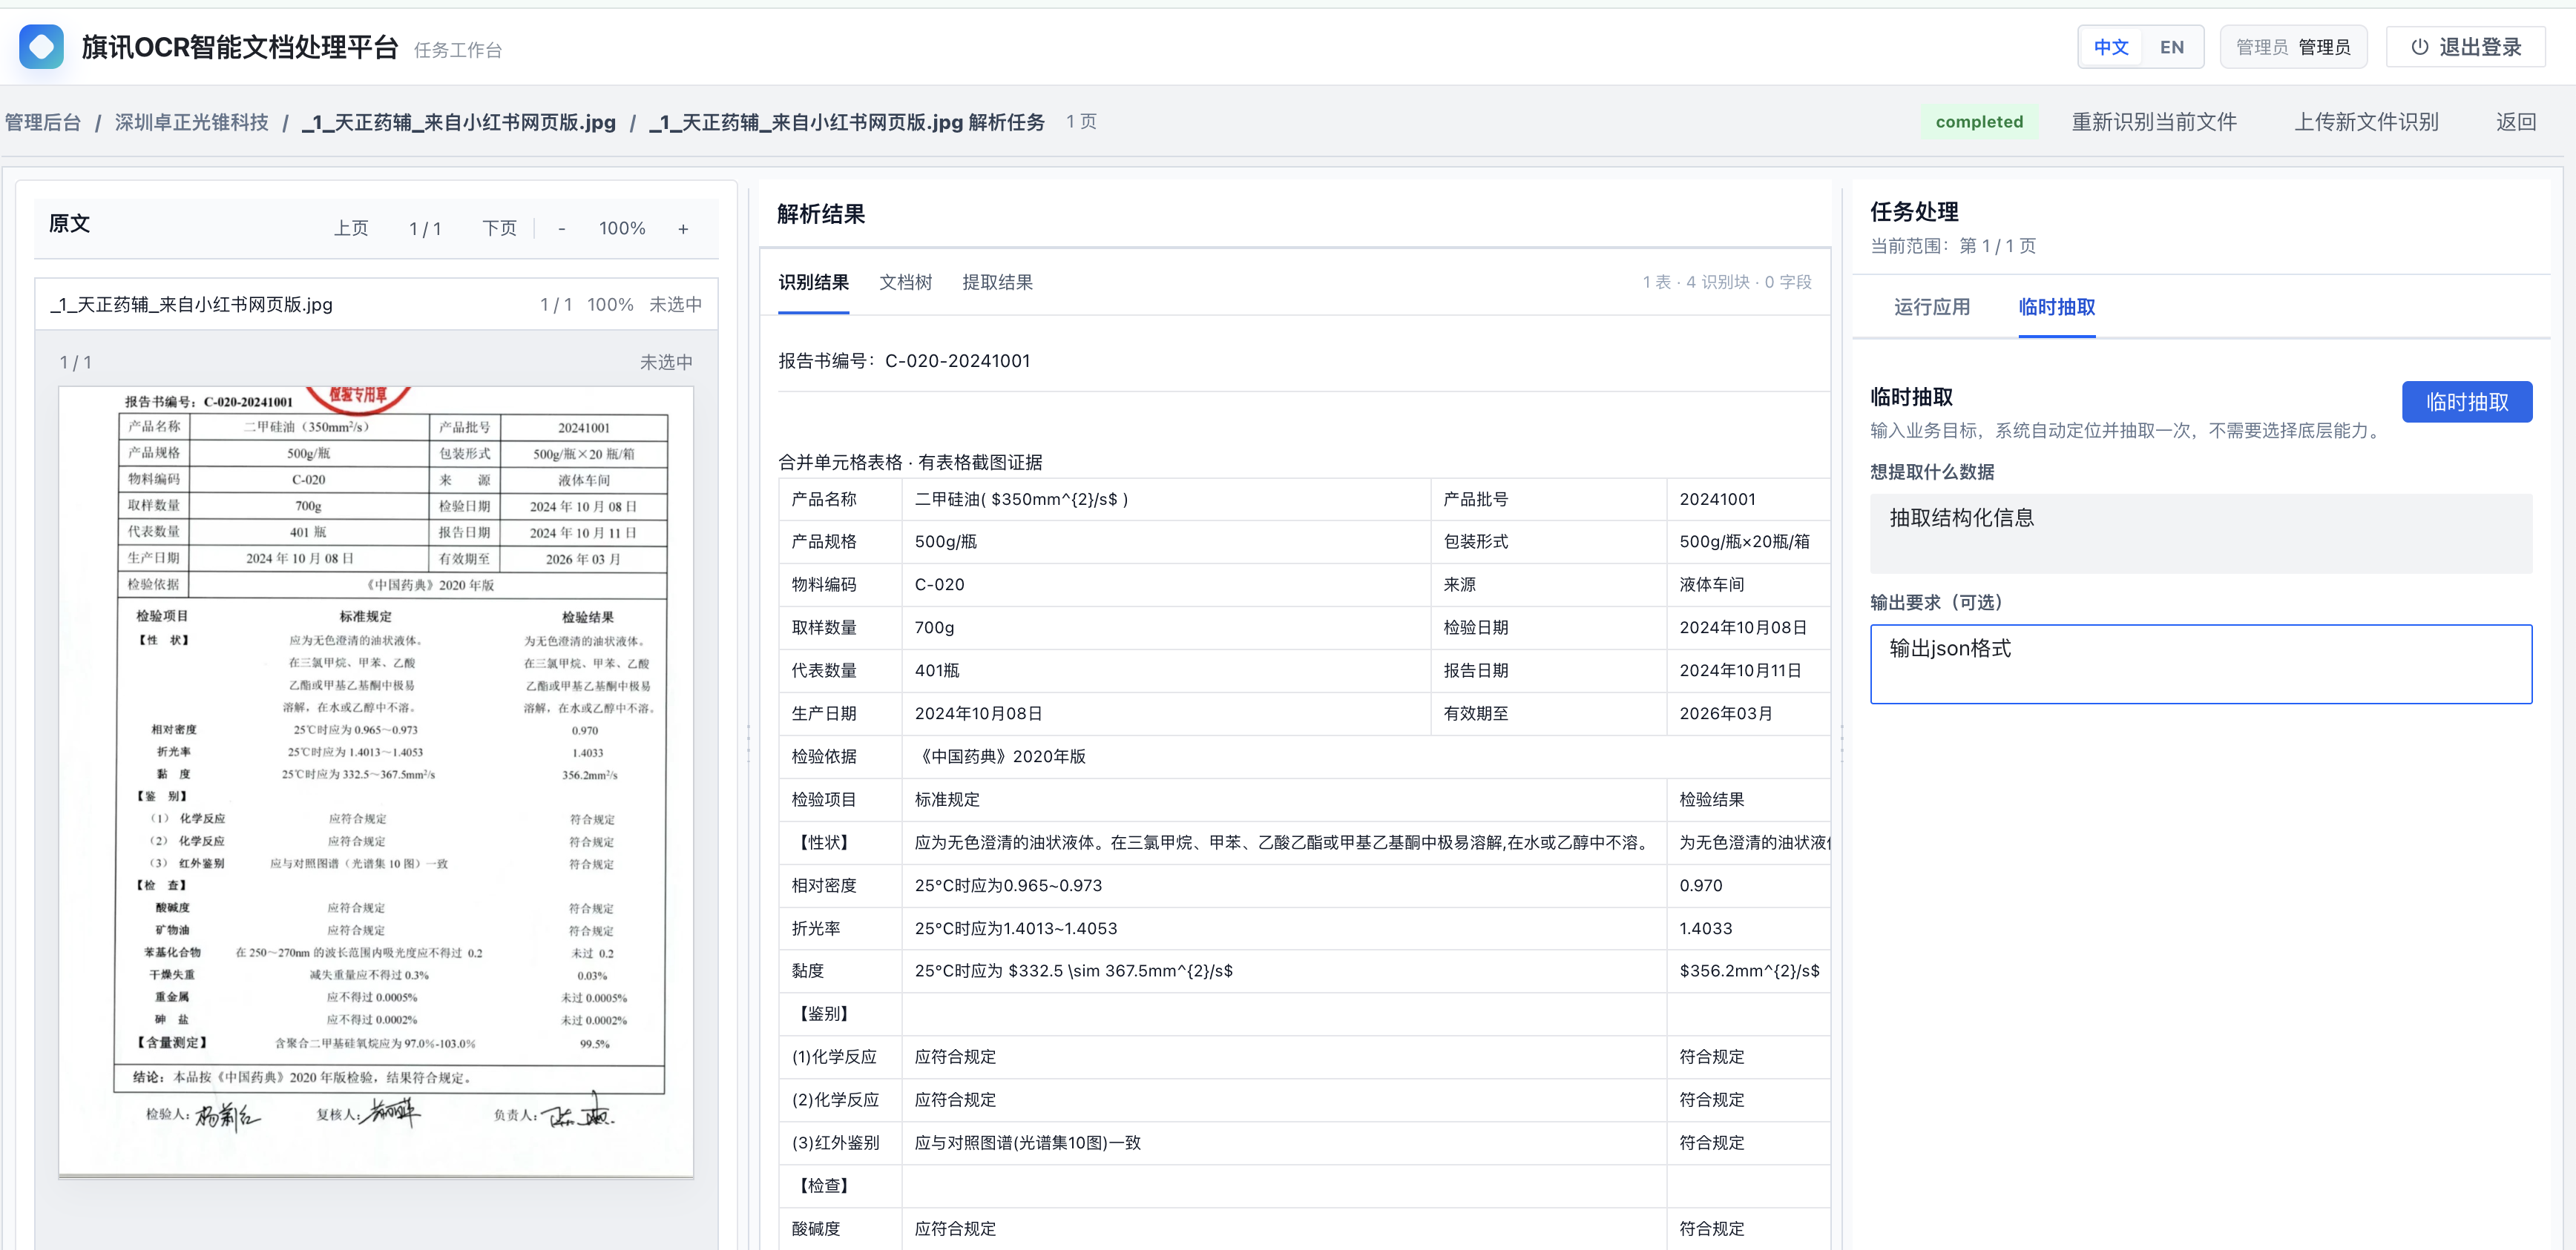Focus the 想提取什么数据 text field
The image size is (2576, 1250).
(x=2200, y=534)
